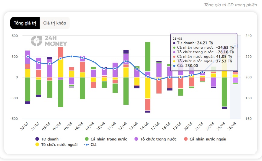Click the price point marker for 17/08

(159, 79)
